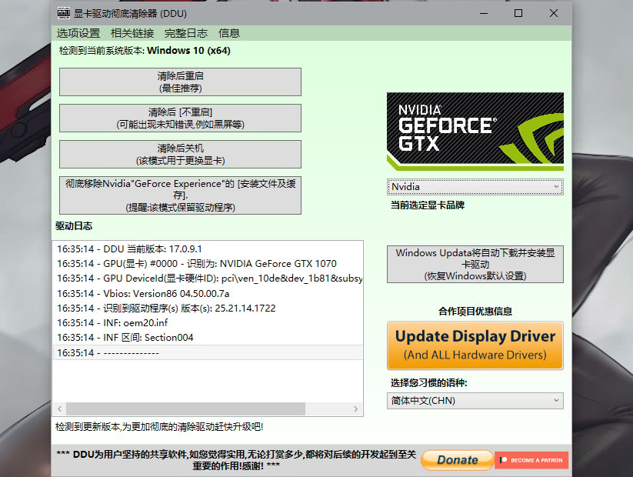Click Update Display Driver banner
Image resolution: width=633 pixels, height=477 pixels.
(x=475, y=345)
